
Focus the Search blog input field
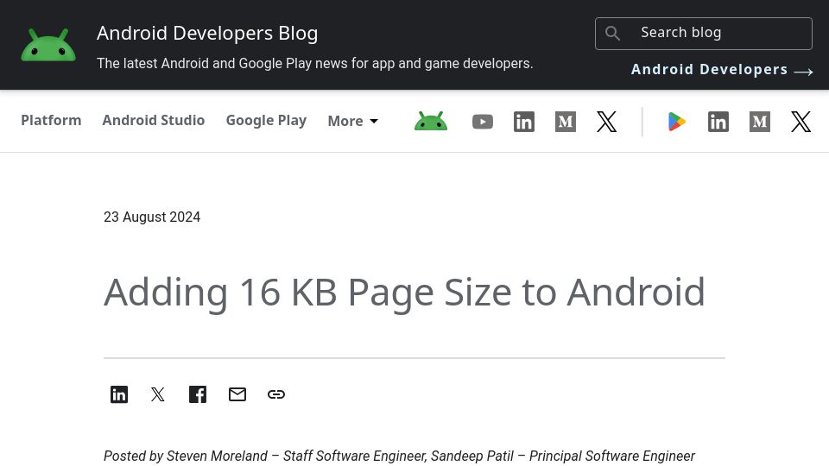[703, 34]
